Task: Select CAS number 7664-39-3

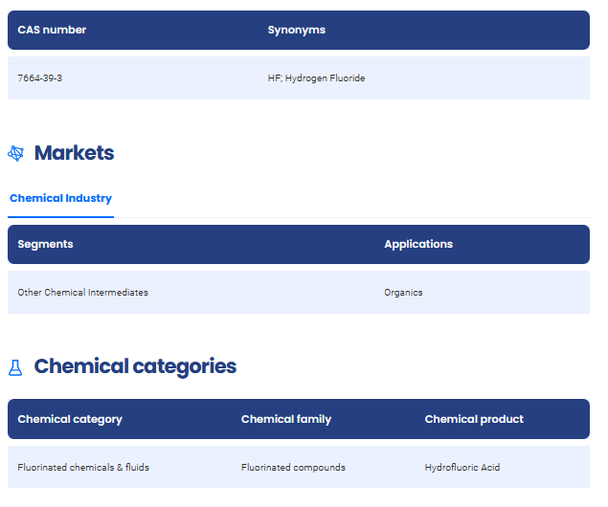Action: pyautogui.click(x=40, y=78)
